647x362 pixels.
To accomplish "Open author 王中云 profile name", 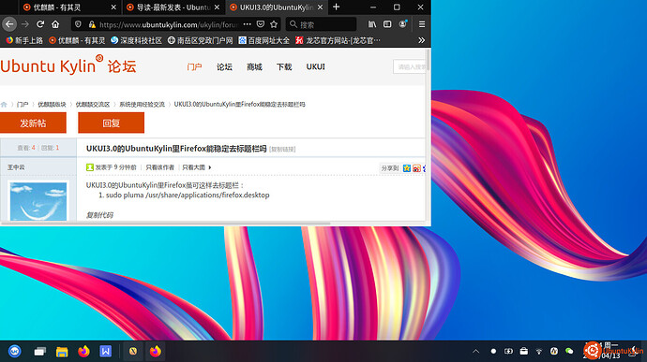I will click(x=16, y=167).
